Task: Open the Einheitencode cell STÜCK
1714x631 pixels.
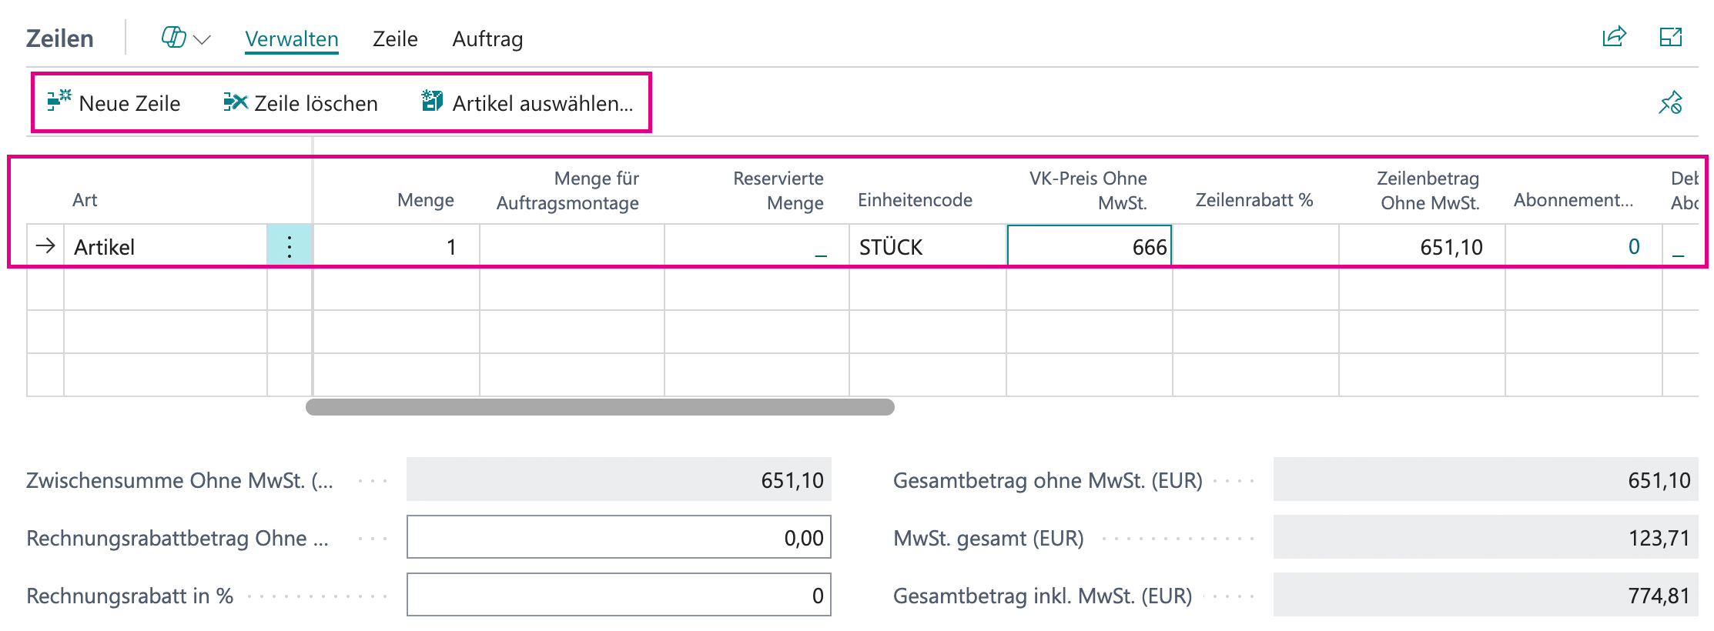Action: point(928,246)
